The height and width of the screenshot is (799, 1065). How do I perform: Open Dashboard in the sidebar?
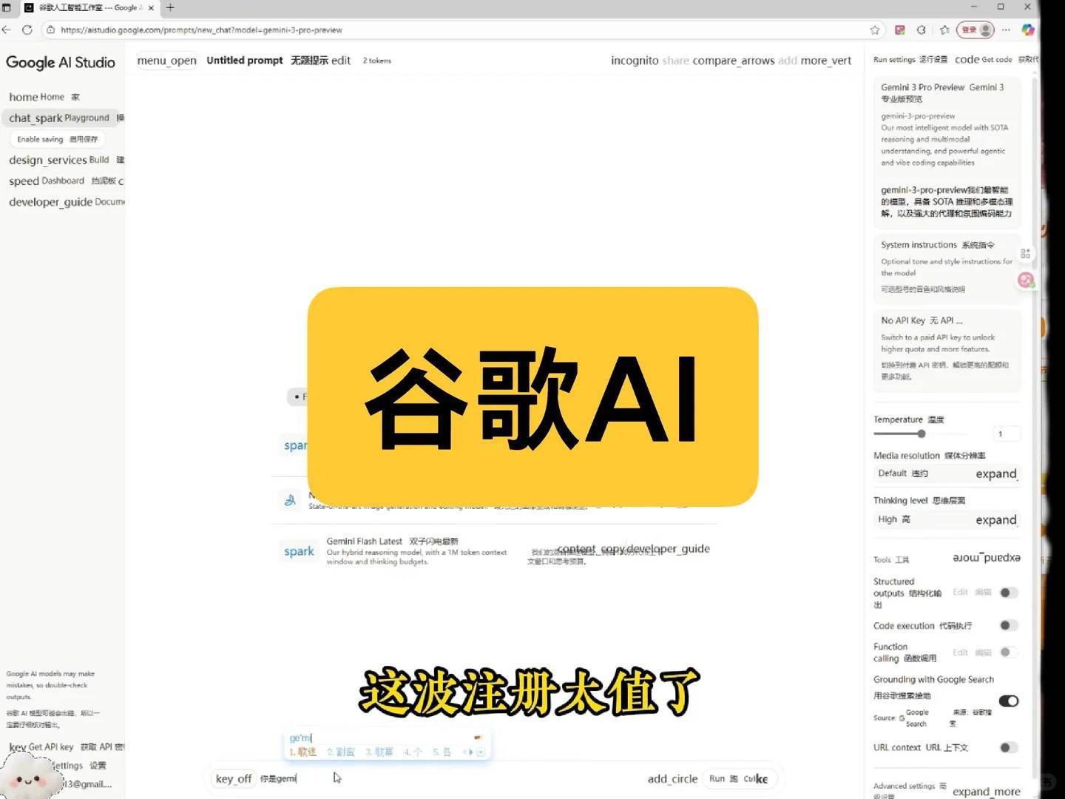pyautogui.click(x=65, y=181)
